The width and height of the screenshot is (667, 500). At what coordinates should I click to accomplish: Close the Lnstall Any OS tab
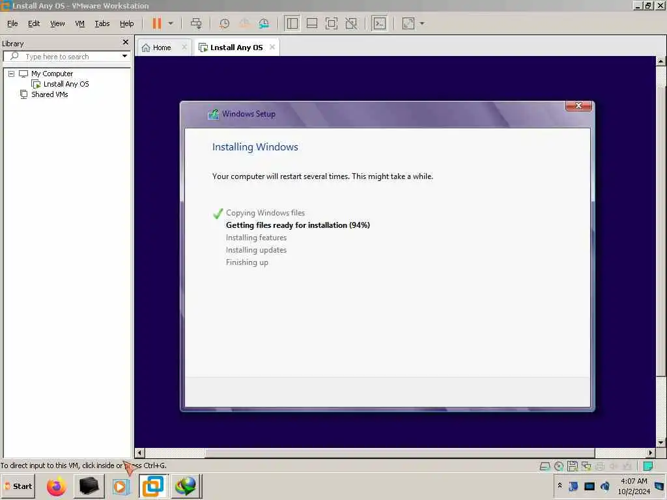coord(272,47)
